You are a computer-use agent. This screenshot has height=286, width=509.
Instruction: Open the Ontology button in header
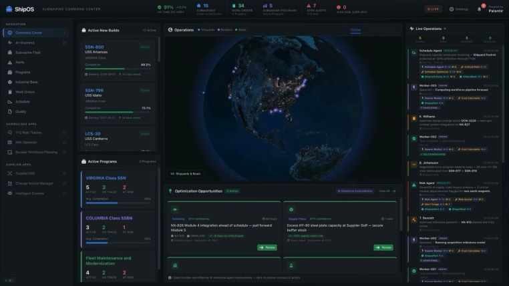pos(462,9)
